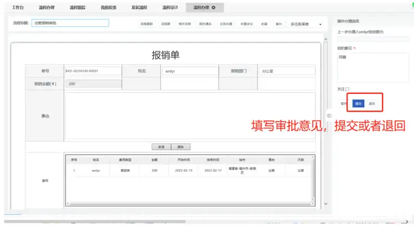
Task: Click the expense table's horizontal scrollbar
Action: coord(190,203)
